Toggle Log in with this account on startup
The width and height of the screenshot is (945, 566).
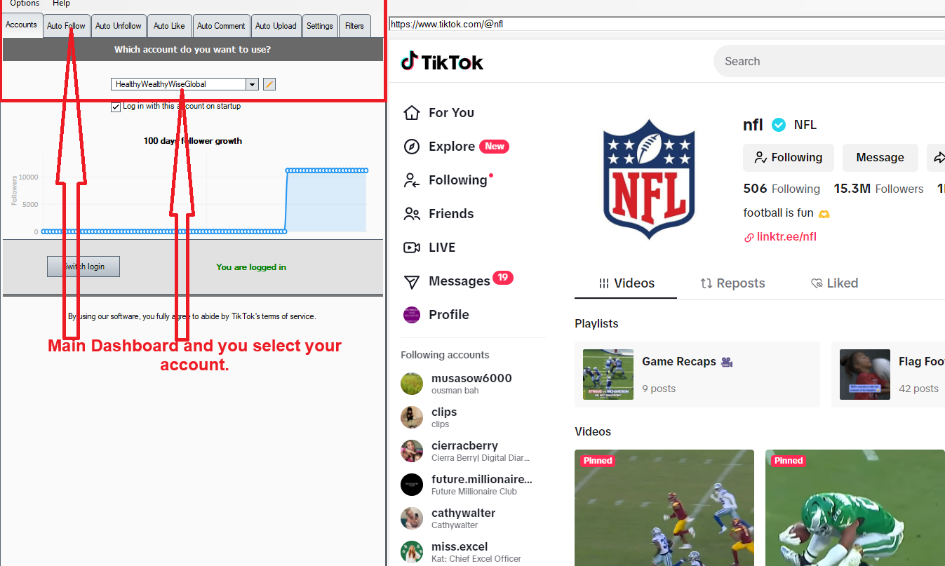coord(116,107)
